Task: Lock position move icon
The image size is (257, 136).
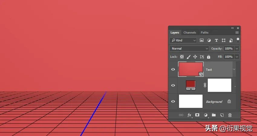Action: 195,57
